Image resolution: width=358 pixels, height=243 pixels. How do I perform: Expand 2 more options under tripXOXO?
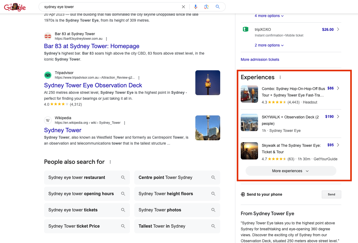(x=269, y=45)
